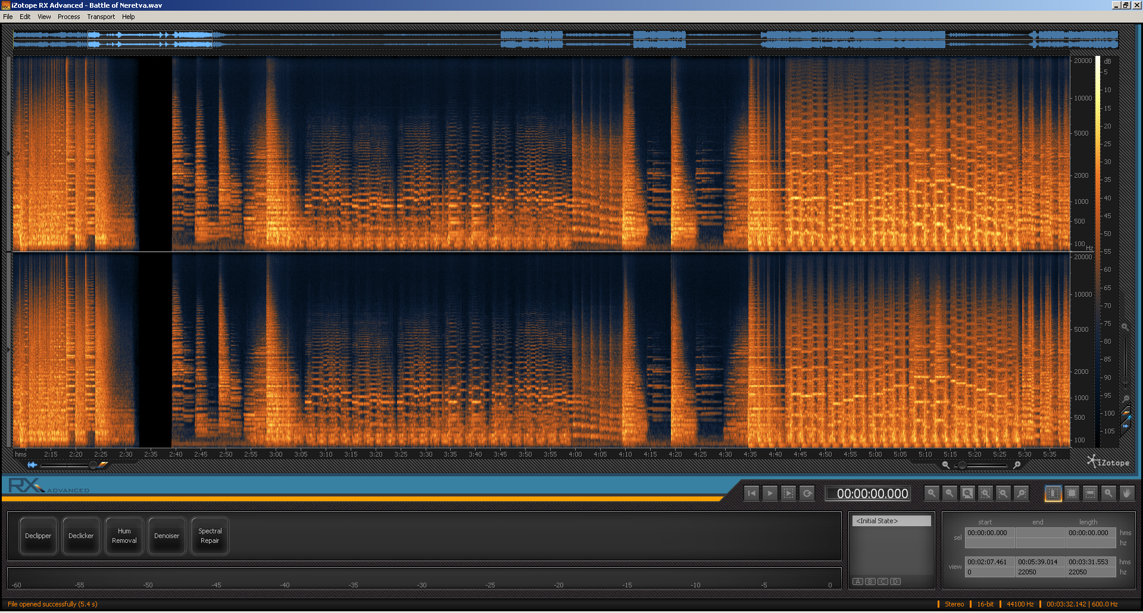The image size is (1143, 613).
Task: Click the zoom out magnifier icon
Action: click(x=950, y=493)
